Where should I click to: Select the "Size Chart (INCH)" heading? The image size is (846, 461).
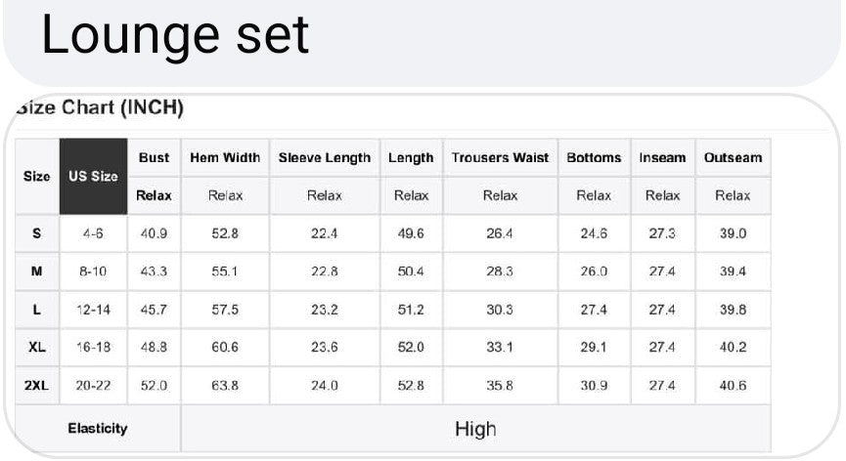point(100,107)
